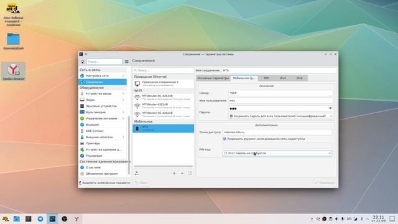Open the PIN-код Этот пароль не требуется dropdown
Viewport: 398px width, 224px height.
point(277,153)
